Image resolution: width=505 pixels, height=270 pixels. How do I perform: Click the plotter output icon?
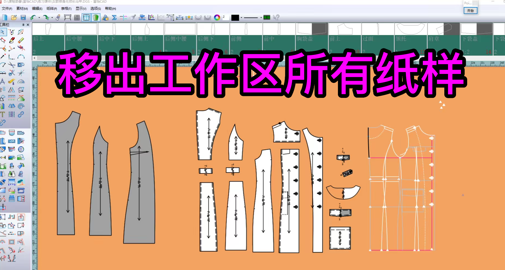[67, 18]
